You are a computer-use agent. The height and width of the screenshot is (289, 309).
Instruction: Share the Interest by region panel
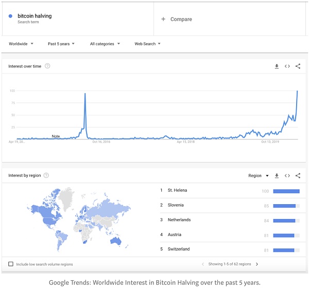tap(298, 175)
